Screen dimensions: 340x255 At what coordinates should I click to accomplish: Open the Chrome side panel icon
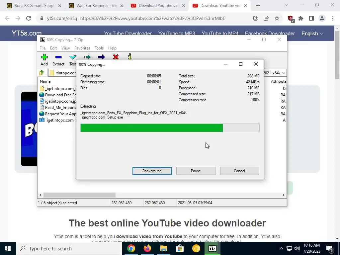pyautogui.click(x=311, y=19)
